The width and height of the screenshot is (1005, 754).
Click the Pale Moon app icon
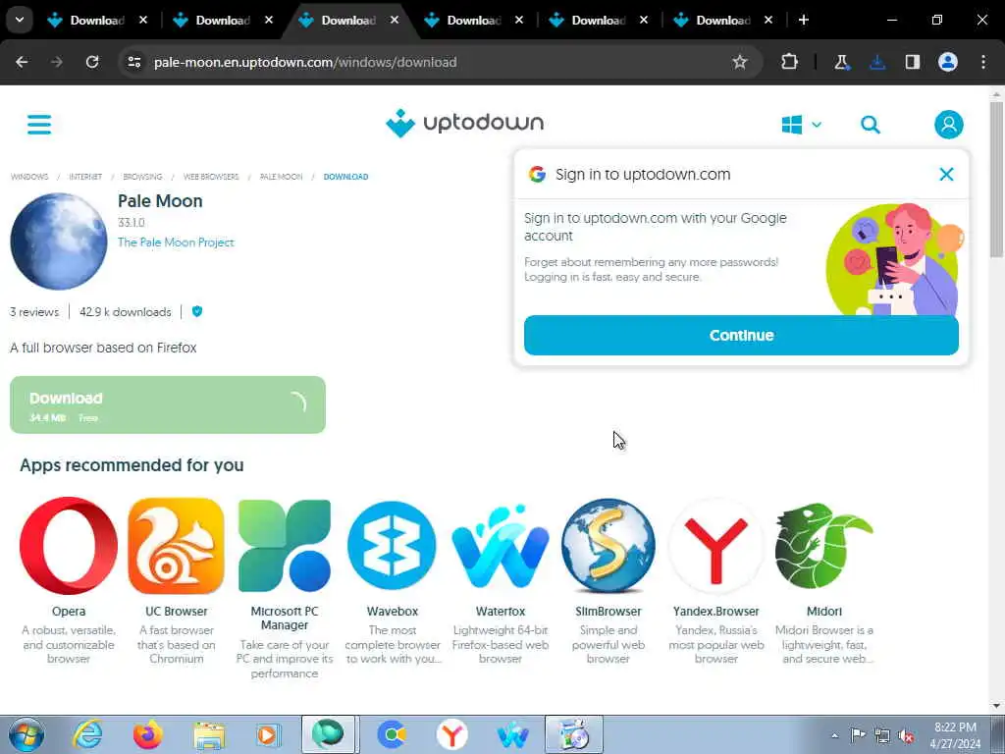click(59, 242)
